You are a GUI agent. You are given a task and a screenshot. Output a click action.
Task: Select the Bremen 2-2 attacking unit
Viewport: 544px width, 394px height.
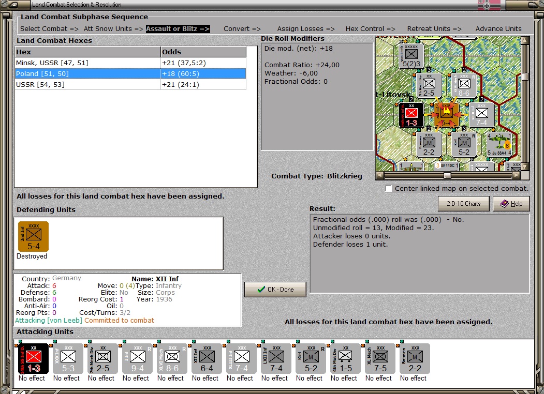[x=415, y=358]
